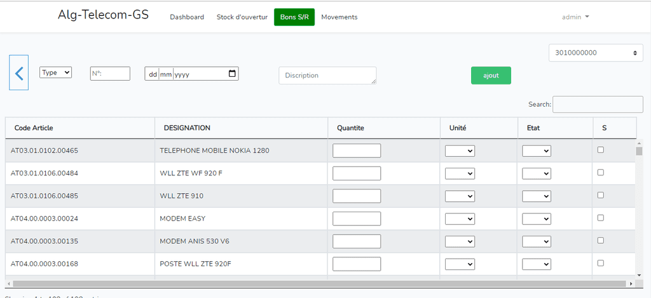
Task: Click the horizontal scrollbar left arrow
Action: [8, 284]
